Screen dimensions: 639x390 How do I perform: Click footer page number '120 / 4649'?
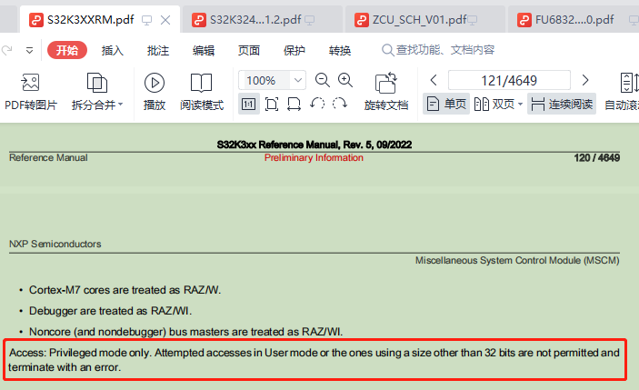596,157
